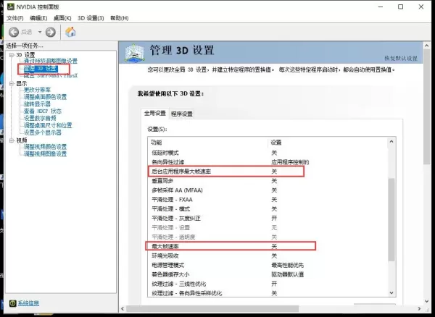435x317 pixels.
Task: Click settings list scroll down arrow
Action: [391, 292]
